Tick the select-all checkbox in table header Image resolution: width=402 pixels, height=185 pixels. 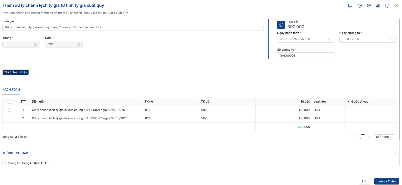pyautogui.click(x=9, y=102)
